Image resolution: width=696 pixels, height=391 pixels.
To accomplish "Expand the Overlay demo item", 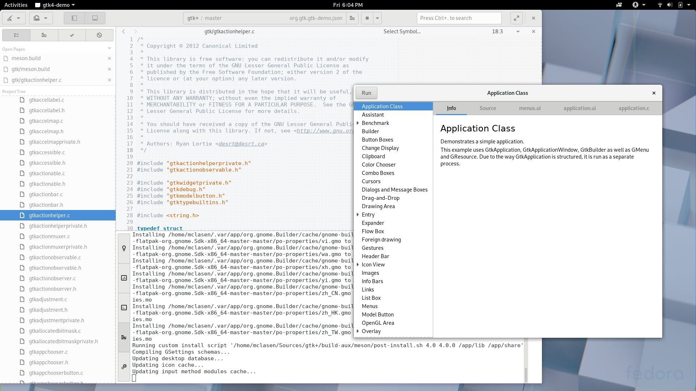I will point(358,331).
